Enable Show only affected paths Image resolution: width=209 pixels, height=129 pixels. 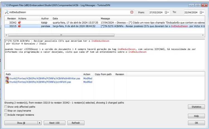[6, 107]
